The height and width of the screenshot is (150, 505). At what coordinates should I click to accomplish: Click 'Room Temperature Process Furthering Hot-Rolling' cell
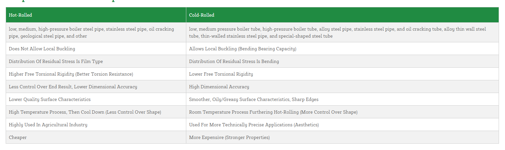click(x=273, y=112)
